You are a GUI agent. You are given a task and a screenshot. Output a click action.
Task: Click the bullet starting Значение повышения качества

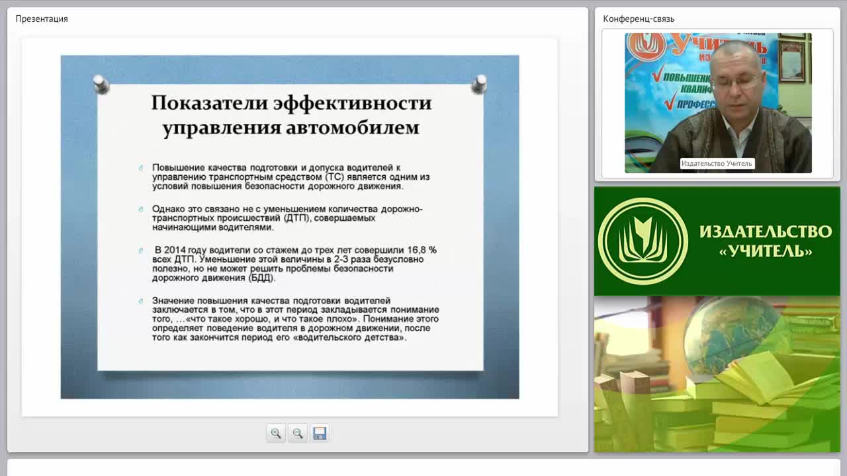coord(295,319)
